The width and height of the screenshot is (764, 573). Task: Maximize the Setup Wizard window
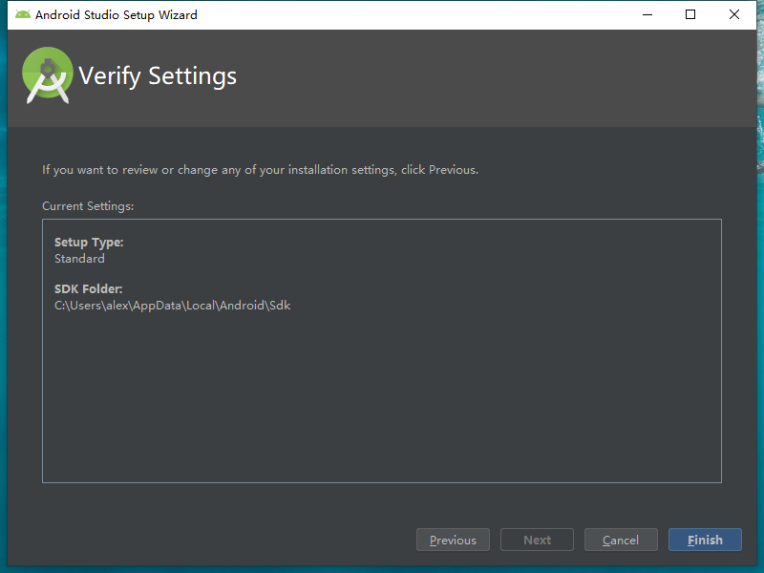click(x=690, y=14)
